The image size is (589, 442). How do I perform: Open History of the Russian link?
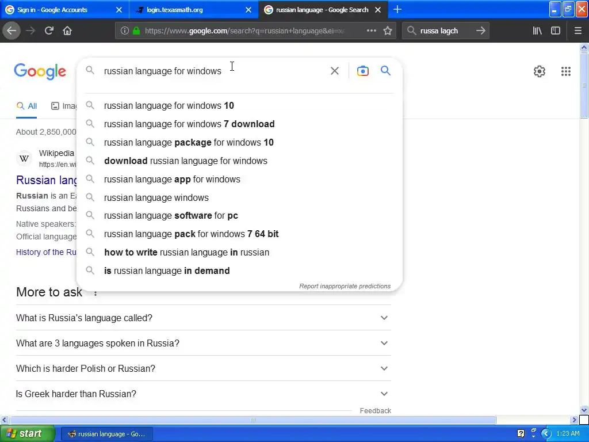tap(46, 252)
